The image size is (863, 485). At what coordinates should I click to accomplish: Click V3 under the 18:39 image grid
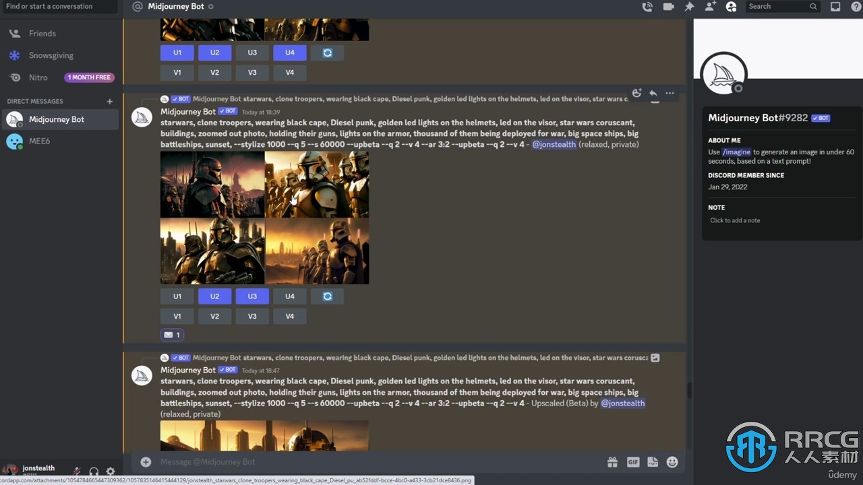252,317
